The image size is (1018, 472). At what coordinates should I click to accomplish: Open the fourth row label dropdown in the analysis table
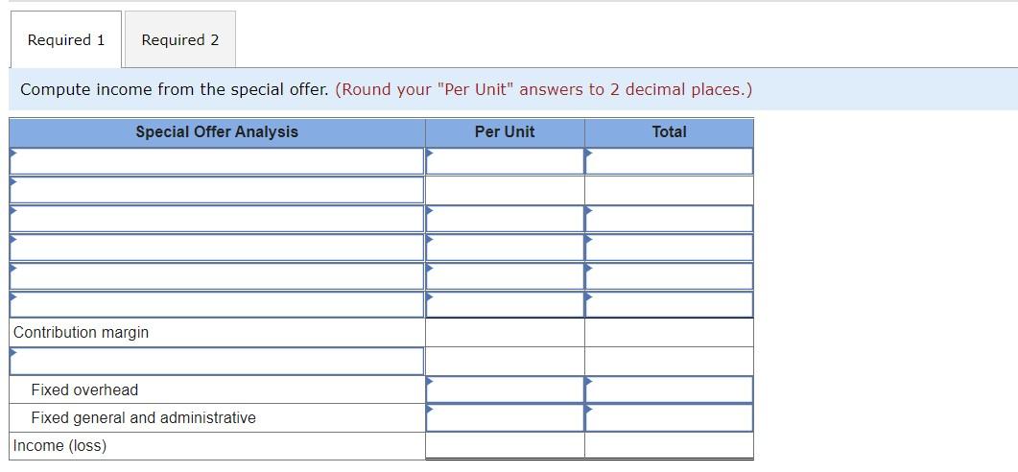(x=217, y=247)
